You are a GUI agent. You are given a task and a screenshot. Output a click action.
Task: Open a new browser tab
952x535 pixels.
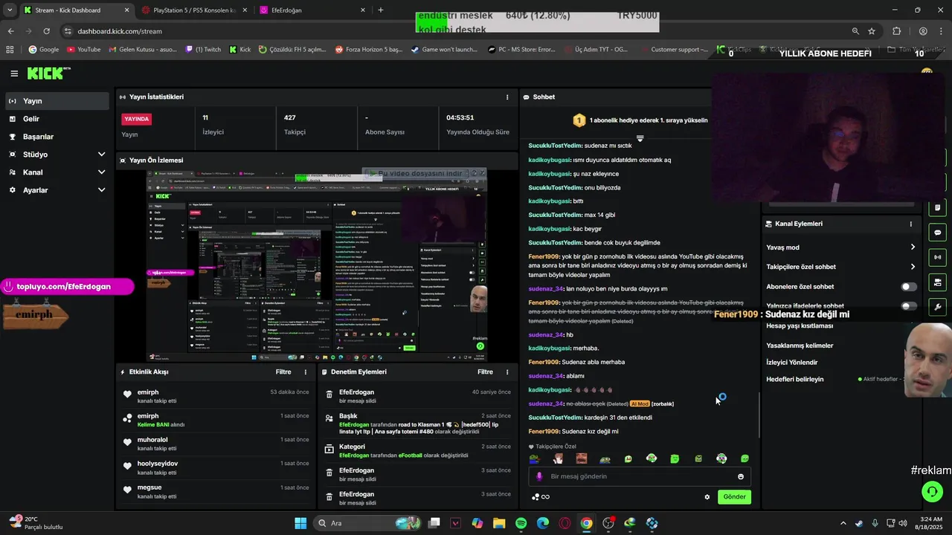(381, 10)
